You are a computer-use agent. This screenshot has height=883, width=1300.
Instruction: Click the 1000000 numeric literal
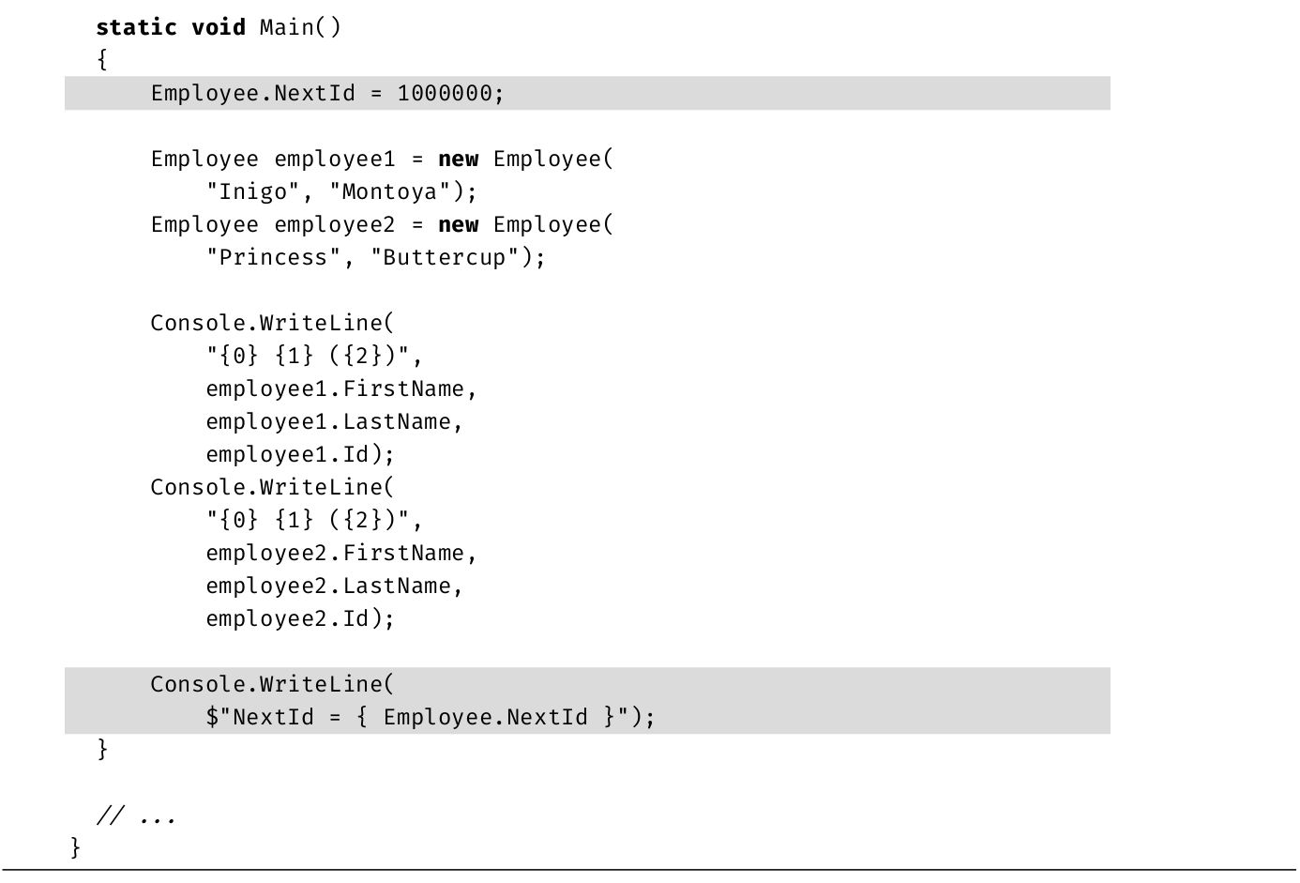click(444, 93)
